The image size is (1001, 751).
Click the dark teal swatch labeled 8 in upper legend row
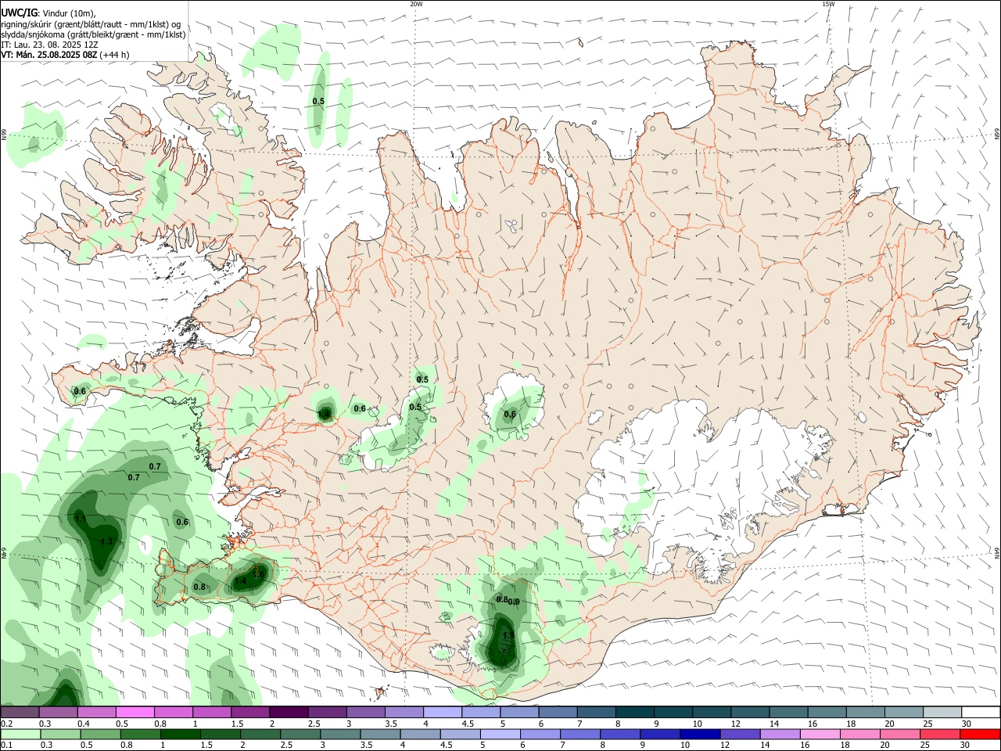tap(634, 712)
